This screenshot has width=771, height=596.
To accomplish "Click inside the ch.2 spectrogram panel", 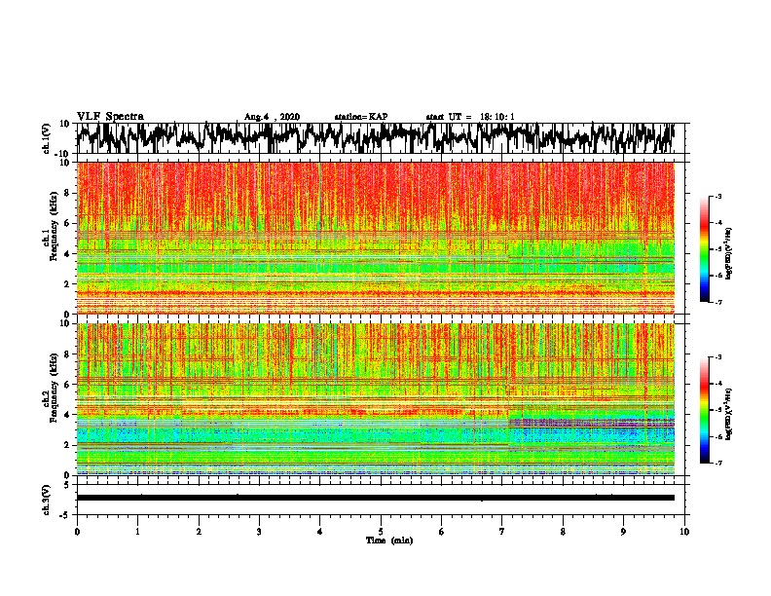I will [x=376, y=399].
